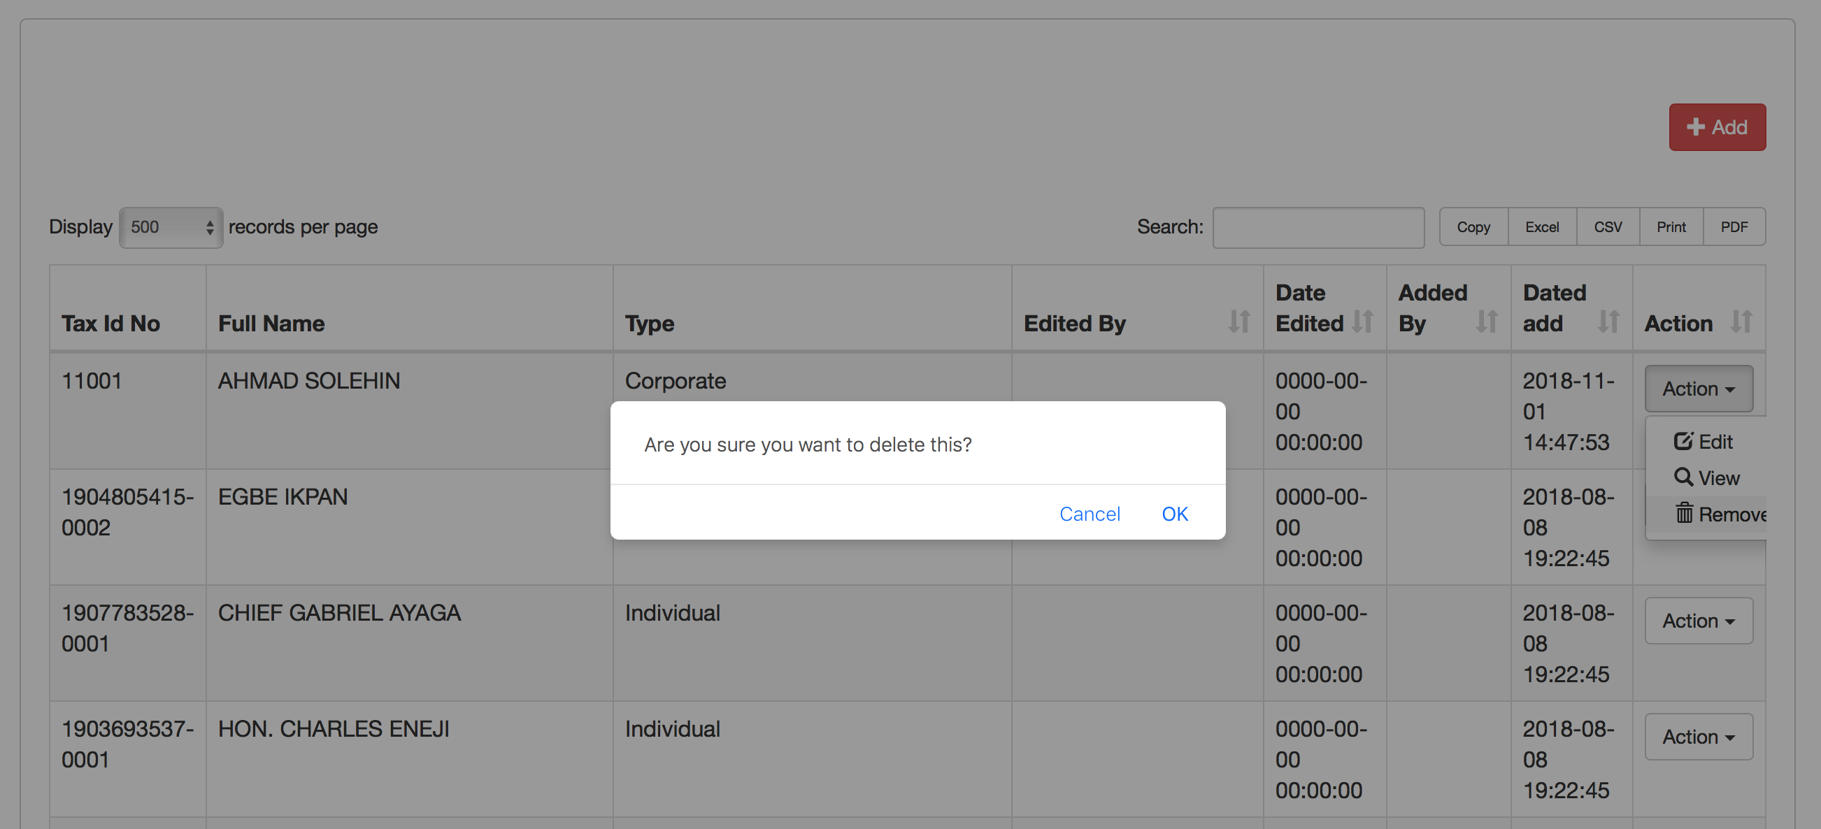Sort by Added By column arrows

point(1487,322)
